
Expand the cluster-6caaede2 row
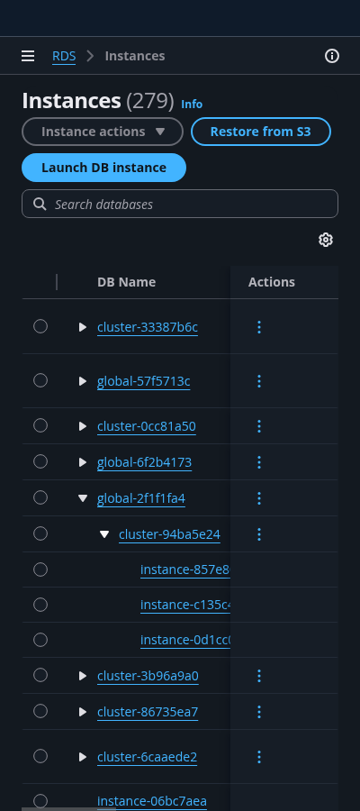point(82,757)
